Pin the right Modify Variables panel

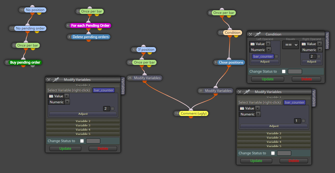(247, 92)
